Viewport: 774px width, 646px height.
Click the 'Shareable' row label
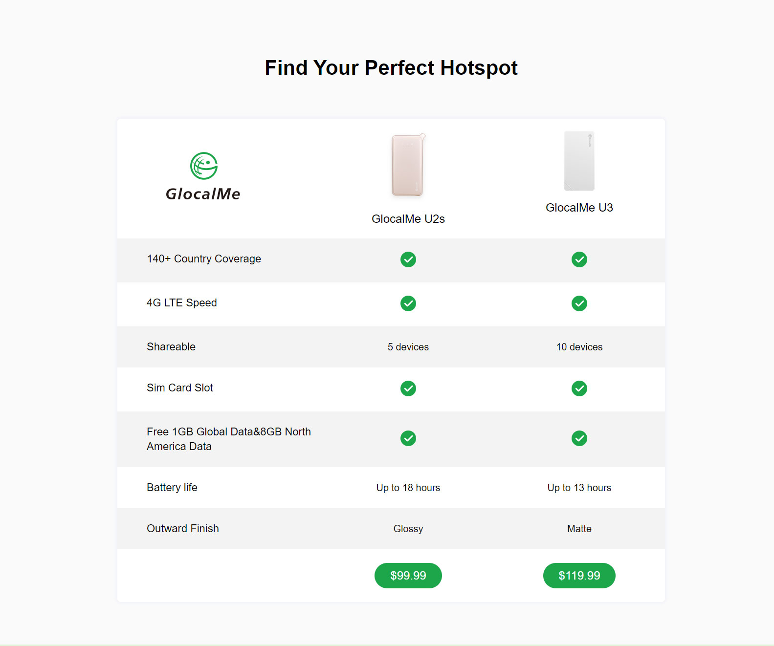pyautogui.click(x=171, y=347)
